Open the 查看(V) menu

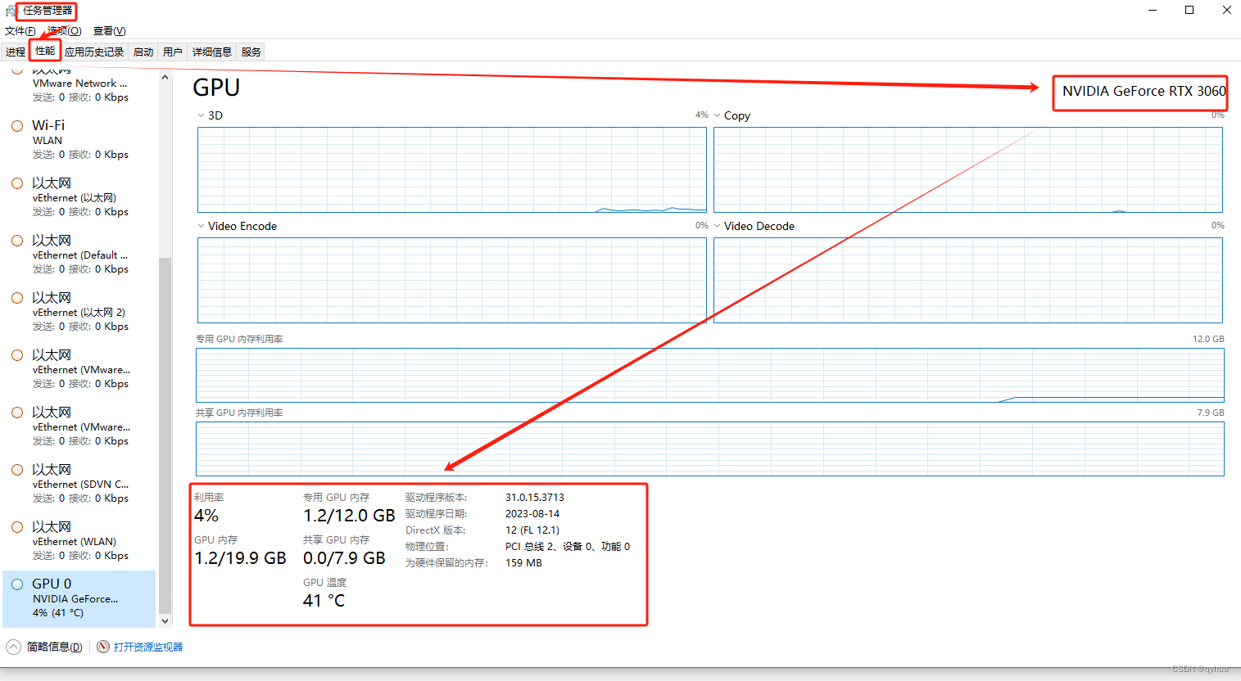click(109, 31)
